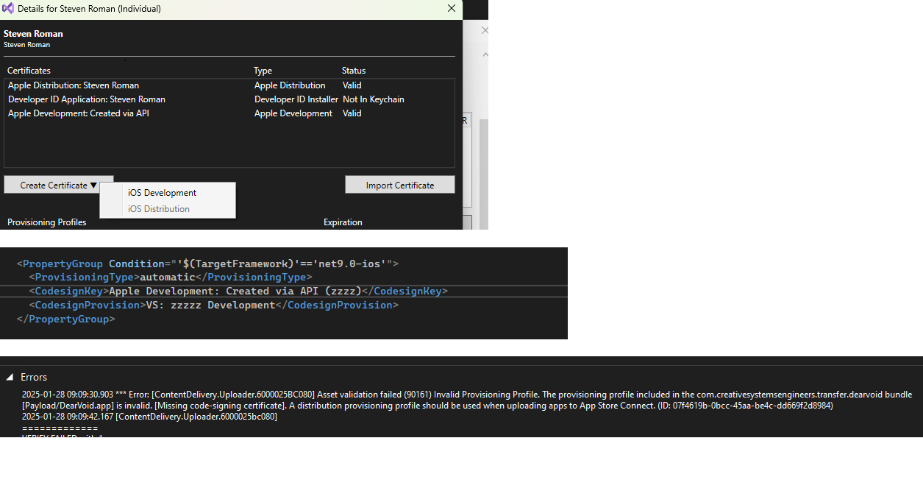Choose iOS Distribution from certificate menu

point(159,209)
